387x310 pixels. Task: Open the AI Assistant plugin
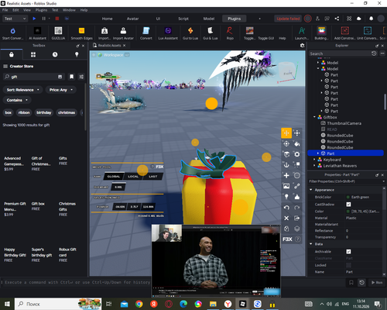(37, 33)
